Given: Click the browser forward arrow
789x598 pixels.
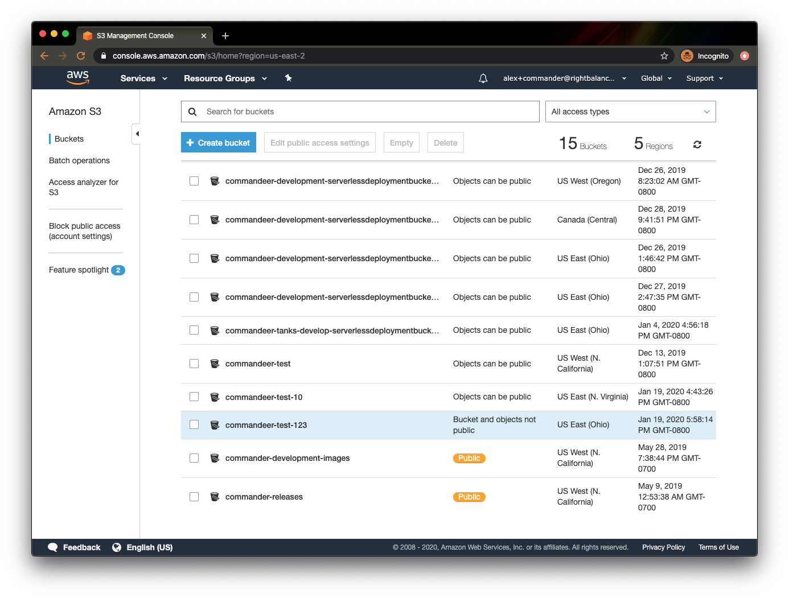Looking at the screenshot, I should pyautogui.click(x=63, y=56).
